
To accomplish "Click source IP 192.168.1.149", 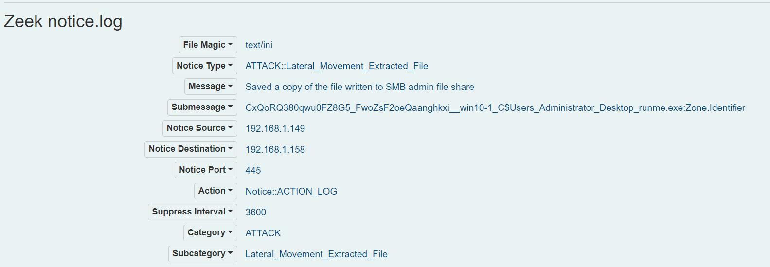I will click(x=275, y=129).
